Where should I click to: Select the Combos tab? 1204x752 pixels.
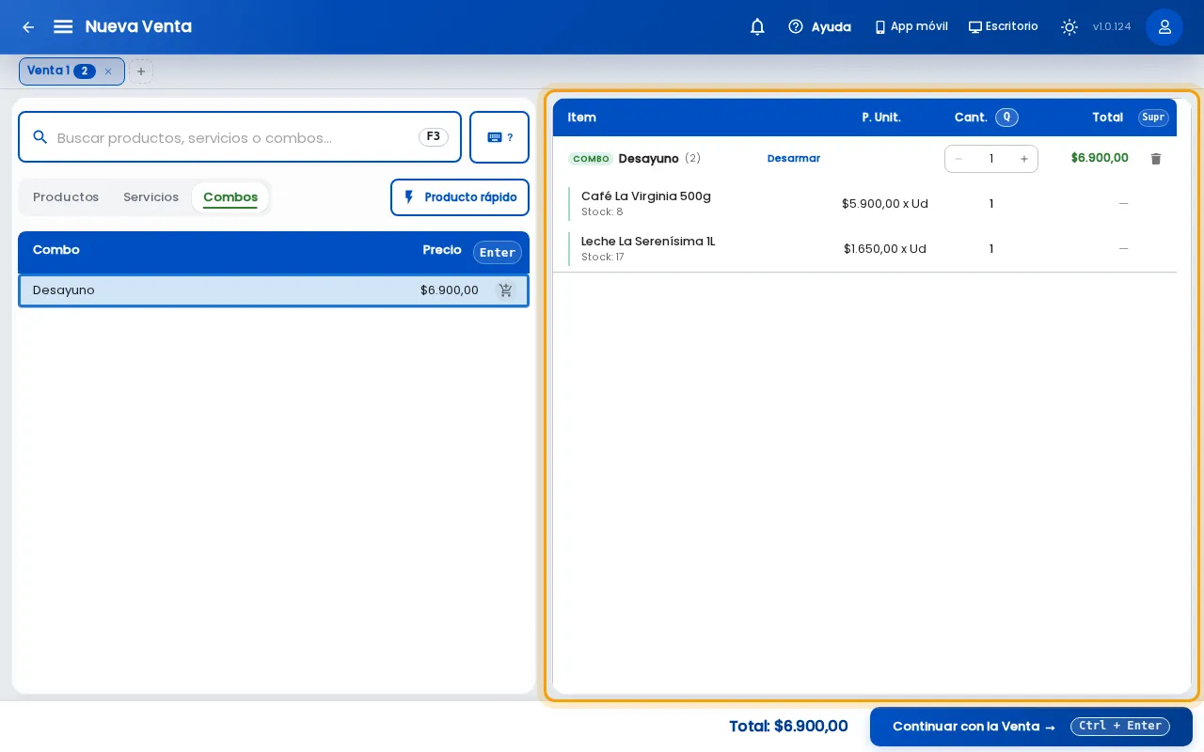pos(230,197)
